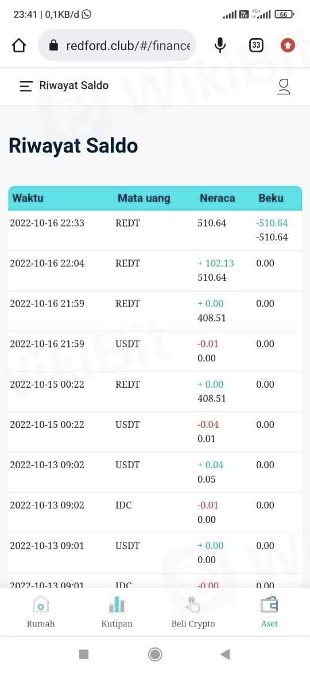Tap the site padlock security icon
The height and width of the screenshot is (673, 310).
pos(53,45)
